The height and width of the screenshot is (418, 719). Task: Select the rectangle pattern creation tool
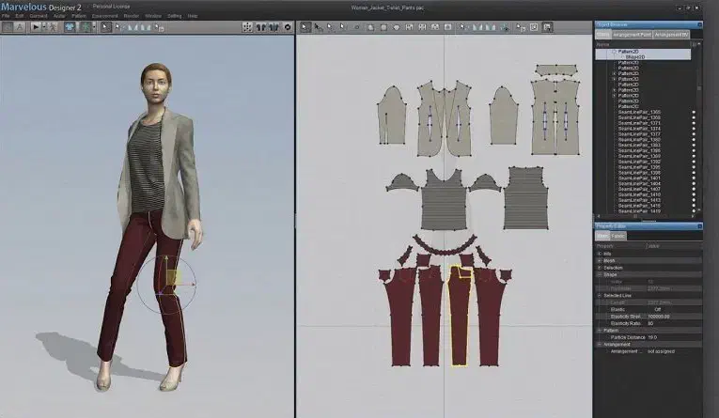(x=383, y=27)
